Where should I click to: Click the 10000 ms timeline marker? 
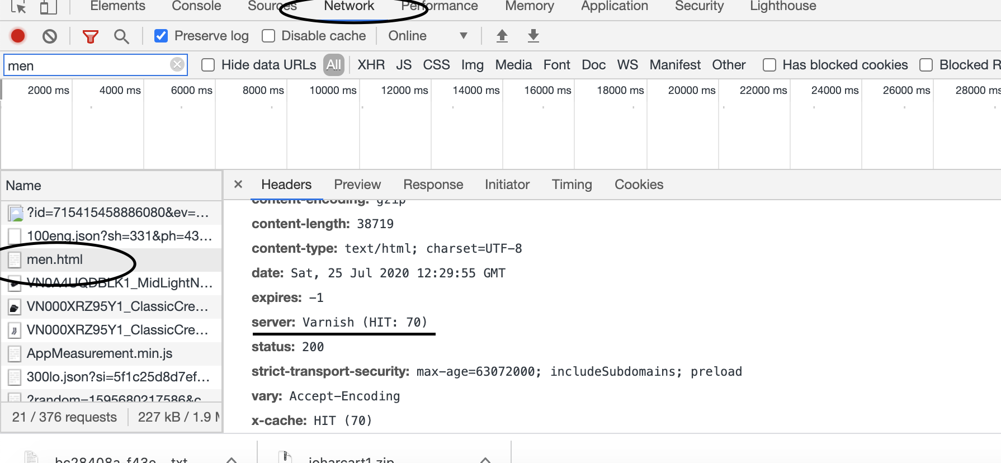[x=333, y=90]
